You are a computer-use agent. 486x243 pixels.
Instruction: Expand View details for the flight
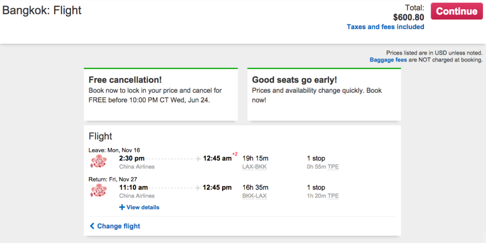tap(139, 207)
